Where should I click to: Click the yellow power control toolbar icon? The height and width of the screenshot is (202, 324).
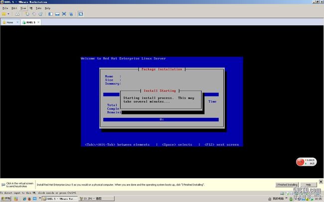3,14
